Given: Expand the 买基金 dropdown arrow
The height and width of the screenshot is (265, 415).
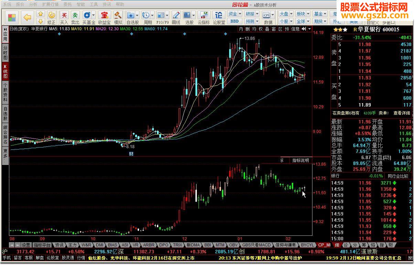Looking at the screenshot, I should 93,15.
